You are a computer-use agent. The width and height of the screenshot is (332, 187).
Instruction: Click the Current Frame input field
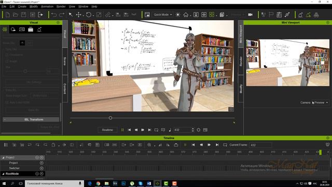260,145
